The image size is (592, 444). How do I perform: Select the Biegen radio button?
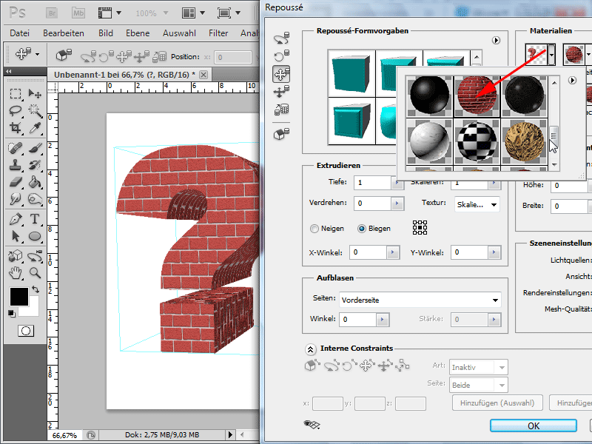pyautogui.click(x=362, y=229)
